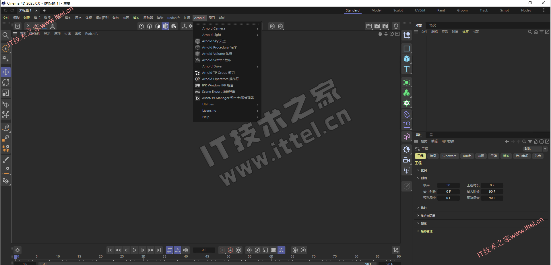Screen dimensions: 551x265
Task: Toggle timeline loop playback
Action: (170, 250)
